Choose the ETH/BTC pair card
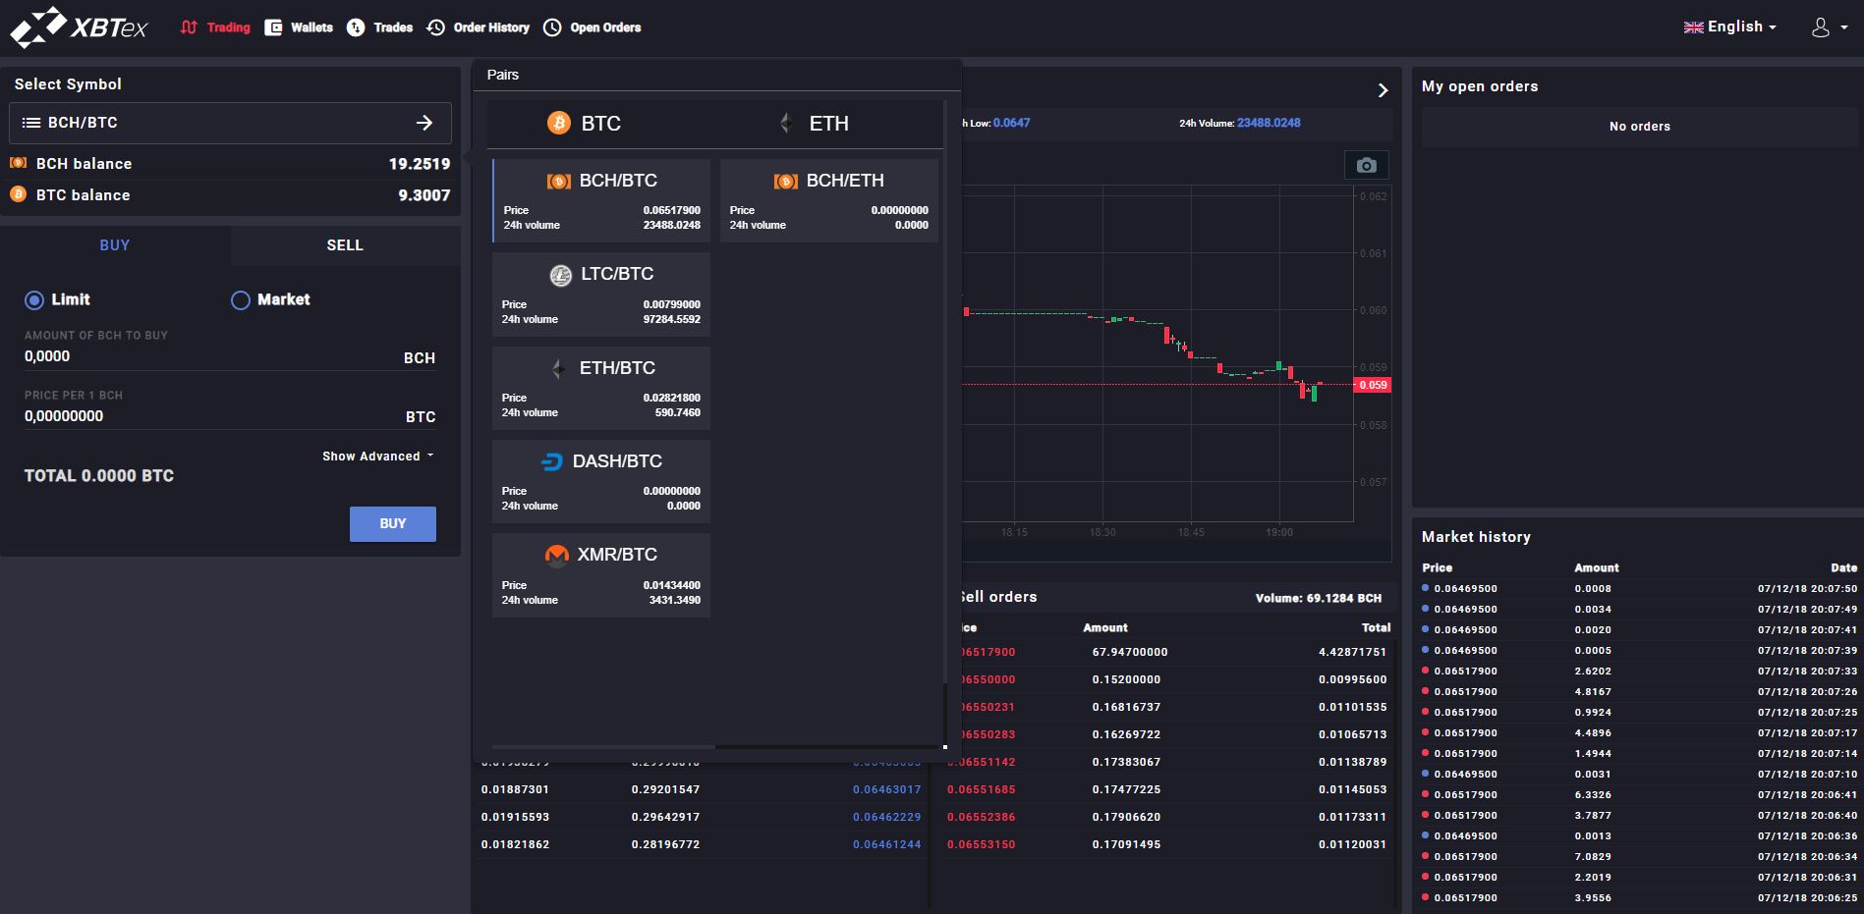 tap(601, 388)
